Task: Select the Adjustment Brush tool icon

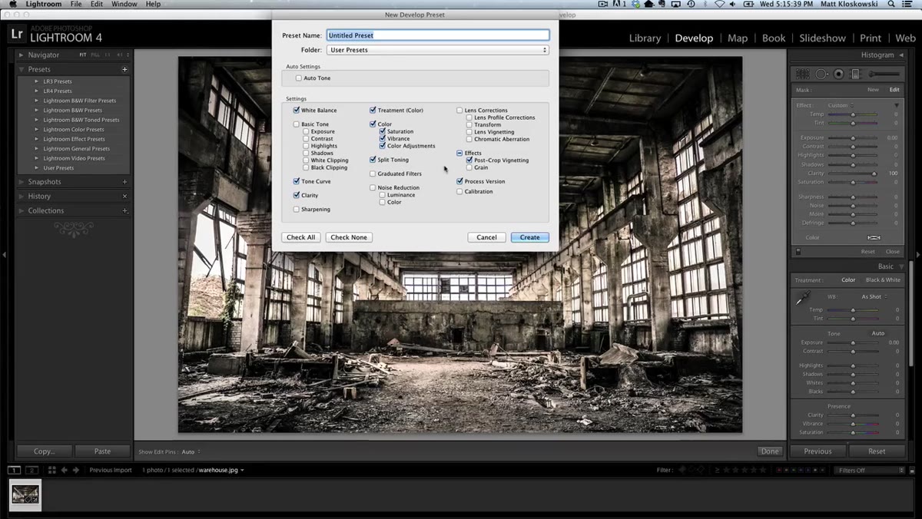Action: 884,74
